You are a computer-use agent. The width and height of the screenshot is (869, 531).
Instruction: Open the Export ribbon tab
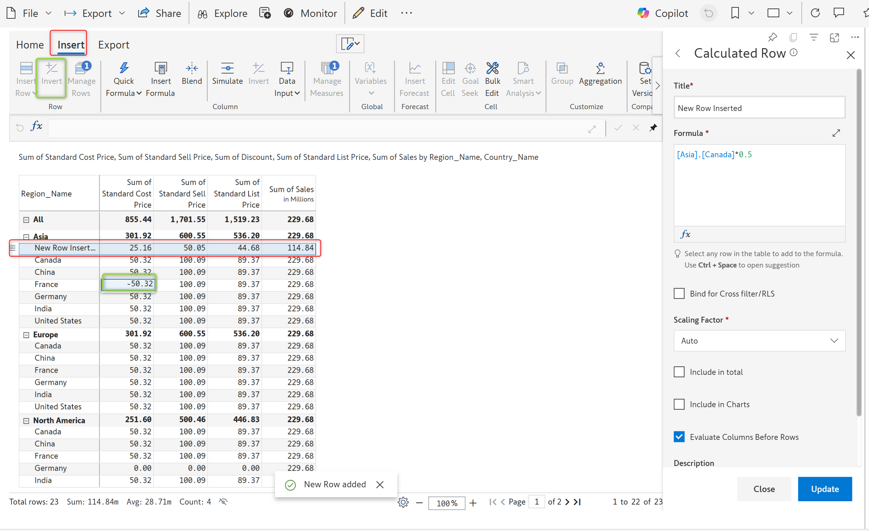point(114,45)
